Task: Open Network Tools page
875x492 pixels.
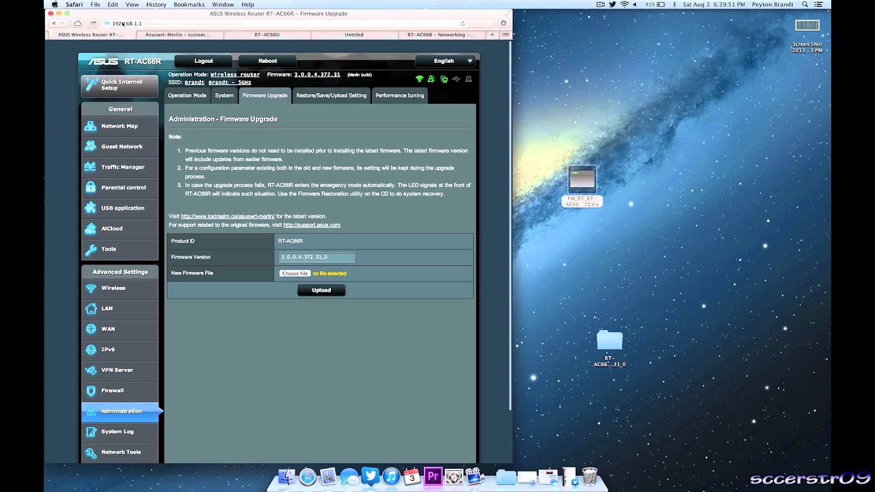Action: pyautogui.click(x=120, y=452)
